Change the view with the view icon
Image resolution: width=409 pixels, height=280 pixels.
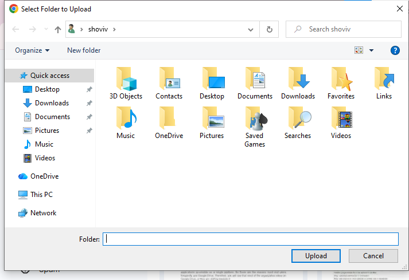pos(359,50)
